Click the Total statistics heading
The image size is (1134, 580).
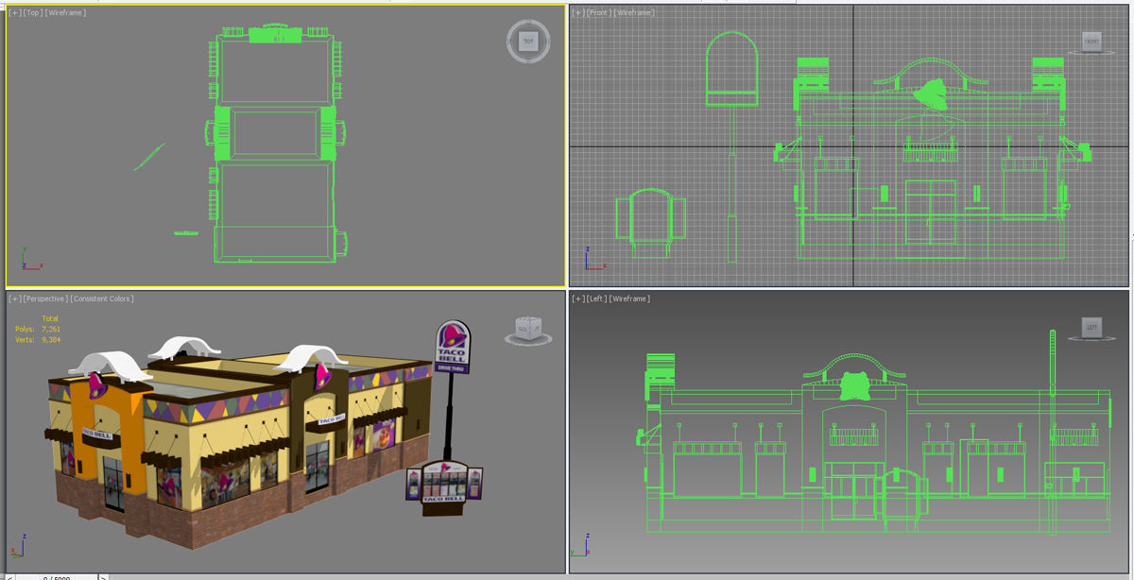pyautogui.click(x=50, y=318)
